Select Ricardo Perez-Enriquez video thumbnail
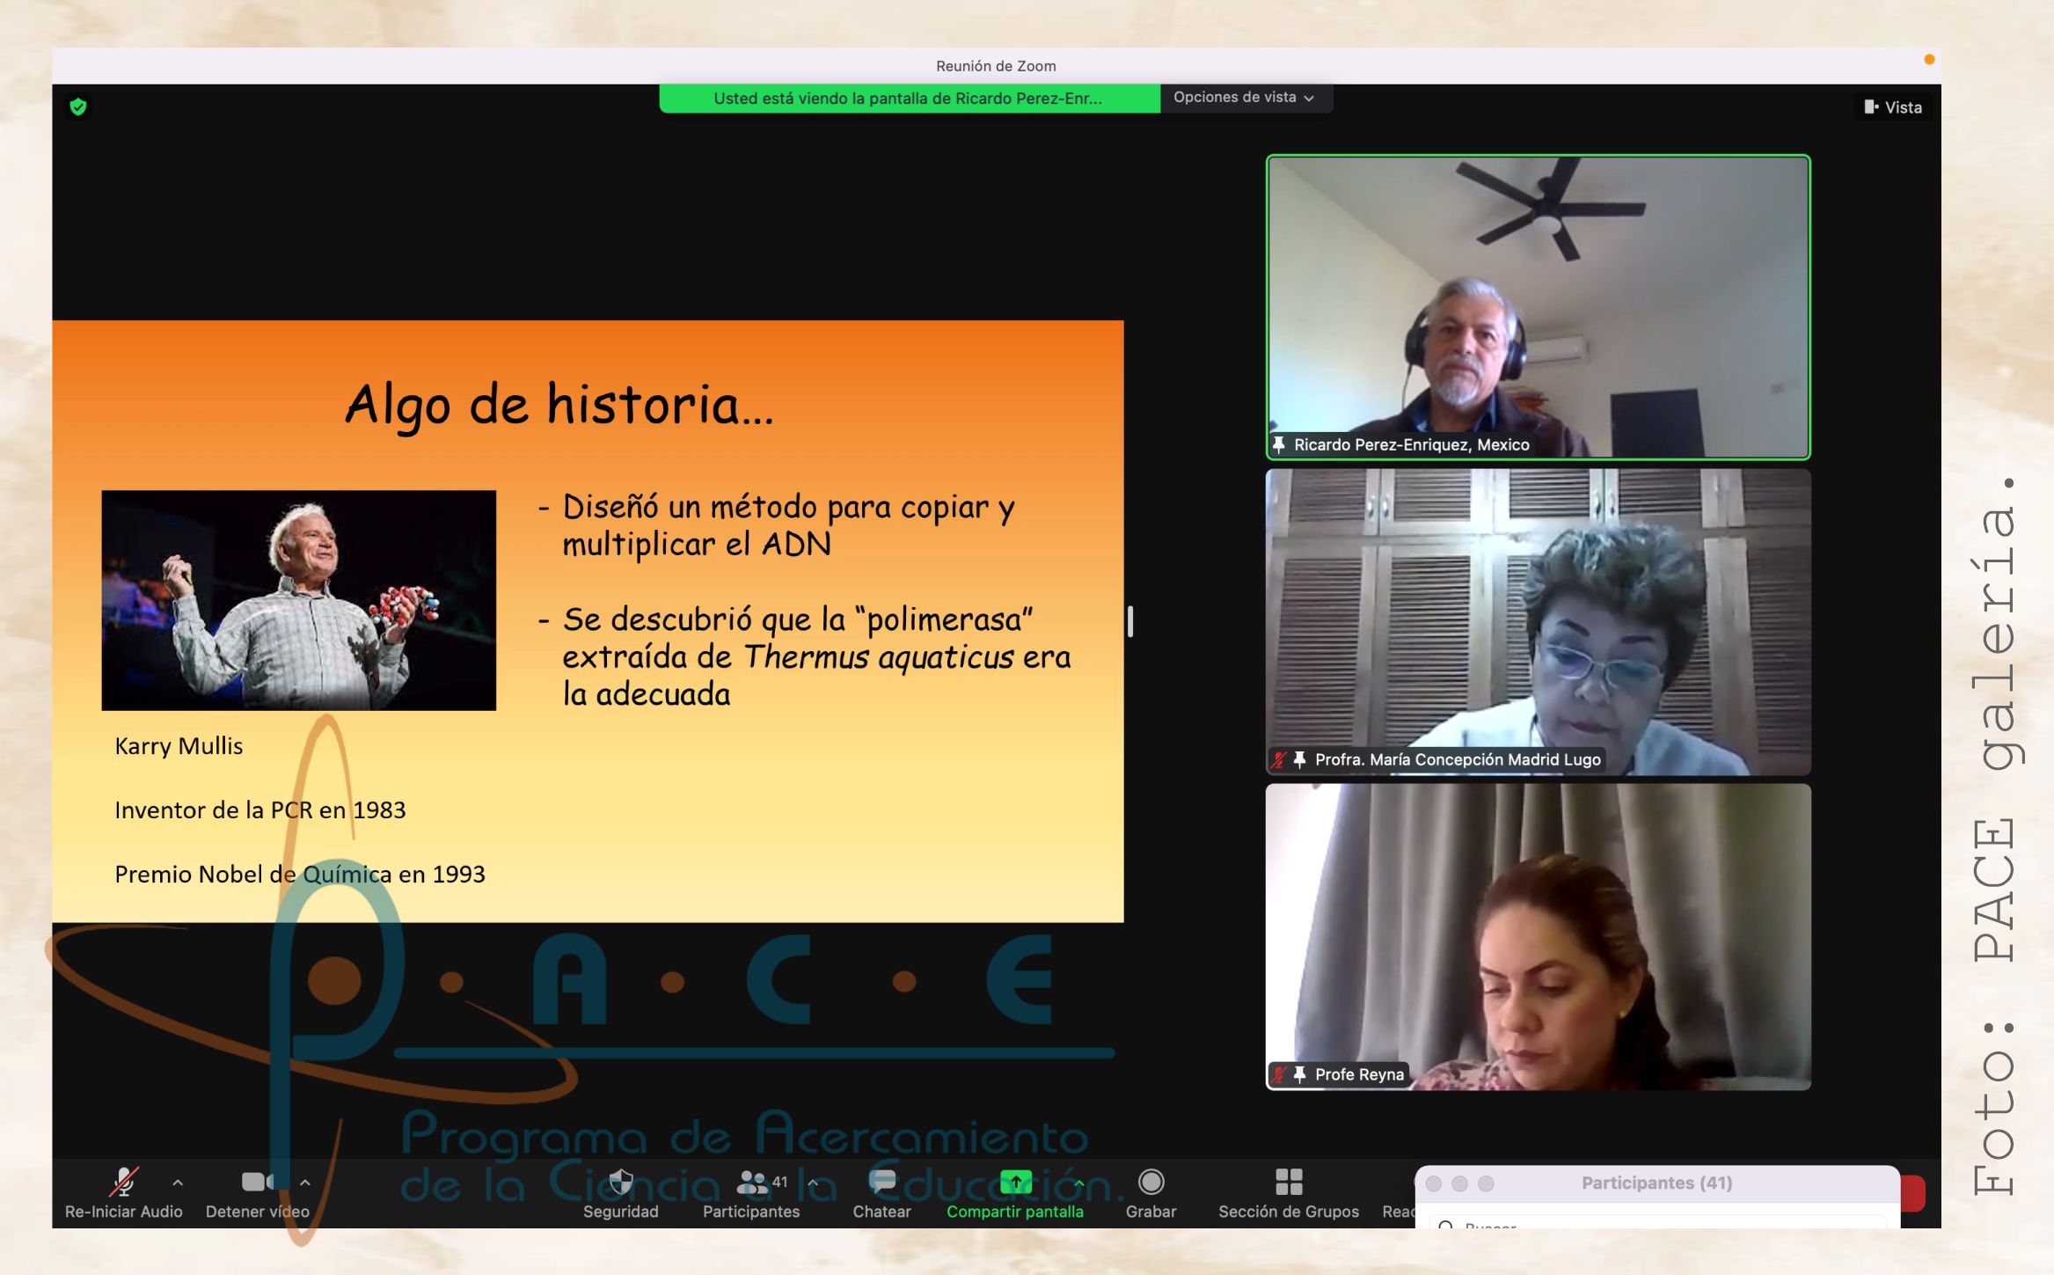Viewport: 2054px width, 1275px height. [1539, 307]
